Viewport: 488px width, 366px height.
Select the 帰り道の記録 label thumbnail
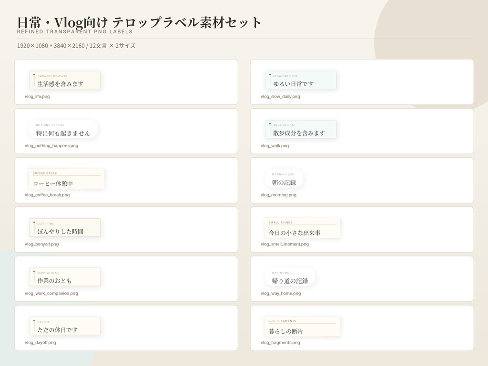(x=290, y=277)
